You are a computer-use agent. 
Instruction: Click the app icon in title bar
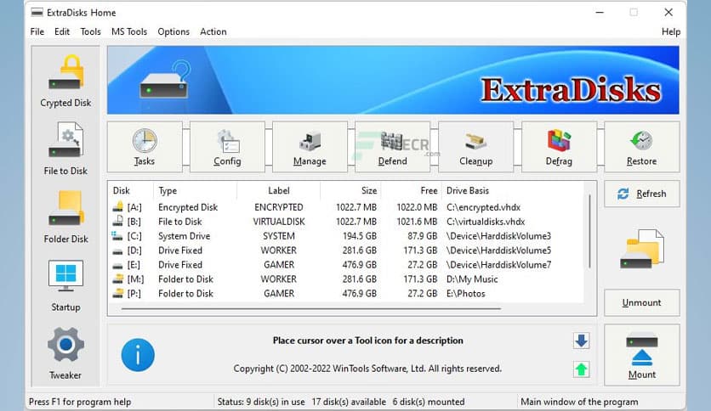point(37,12)
